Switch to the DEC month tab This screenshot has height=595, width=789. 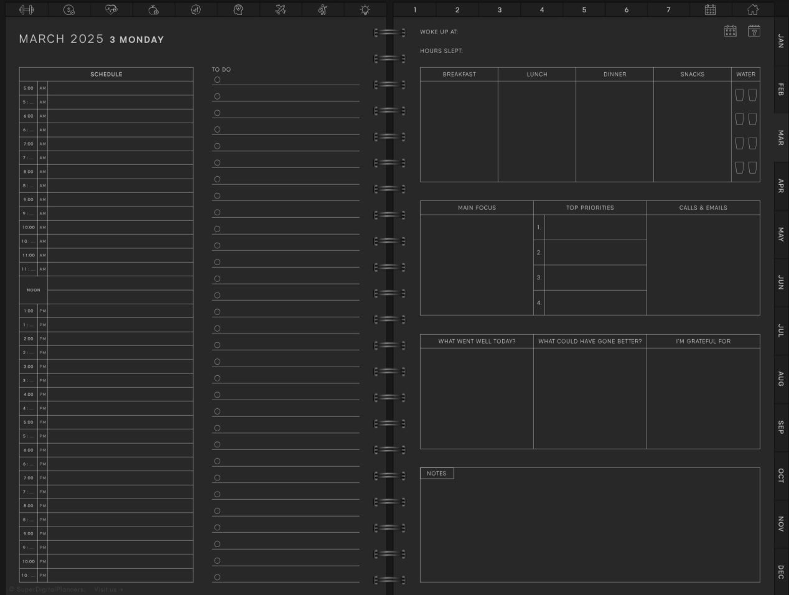click(781, 572)
